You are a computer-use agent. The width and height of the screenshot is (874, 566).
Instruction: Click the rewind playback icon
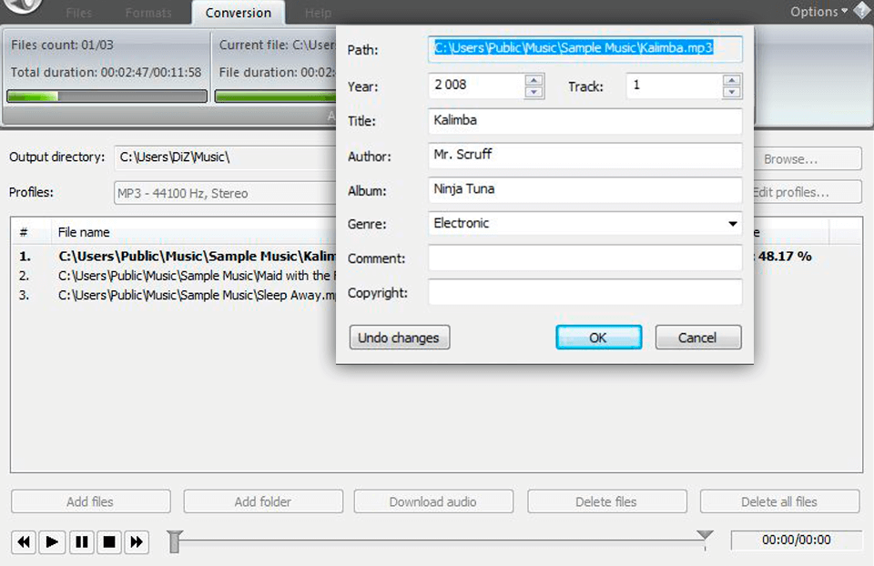click(x=24, y=541)
